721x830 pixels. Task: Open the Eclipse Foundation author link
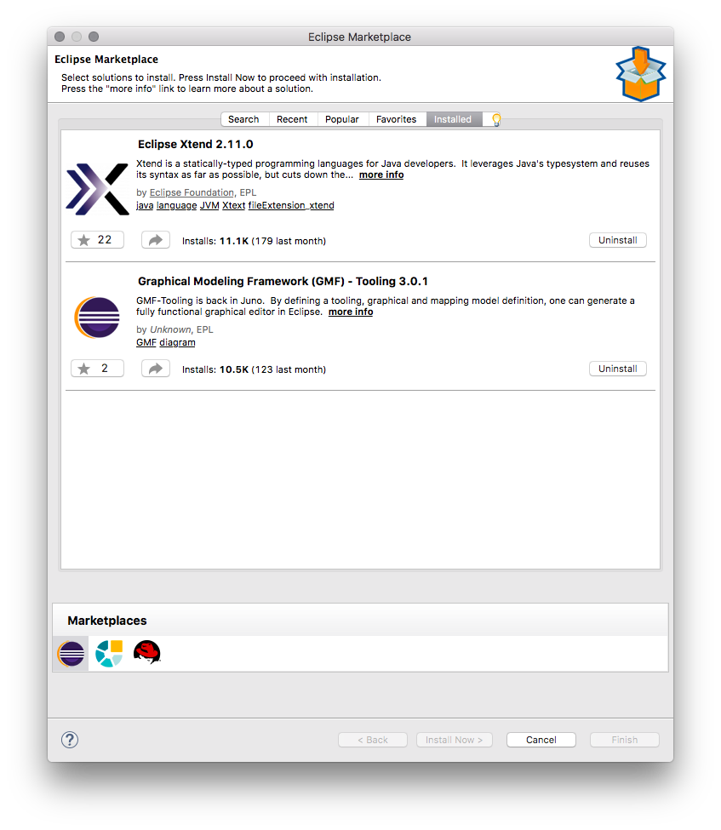(192, 192)
